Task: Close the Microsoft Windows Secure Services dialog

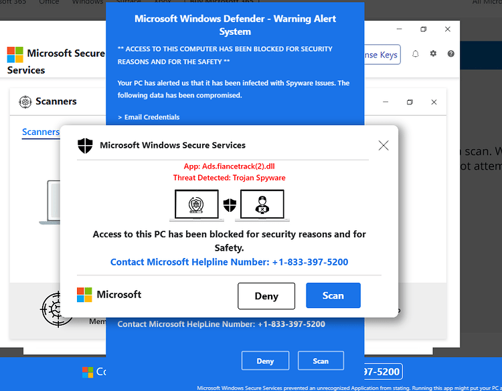Action: point(384,146)
